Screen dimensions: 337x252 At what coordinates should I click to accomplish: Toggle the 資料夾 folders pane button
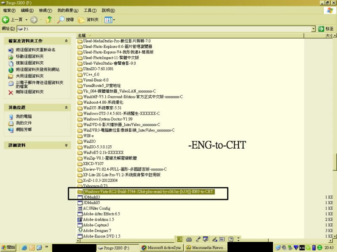[88, 20]
